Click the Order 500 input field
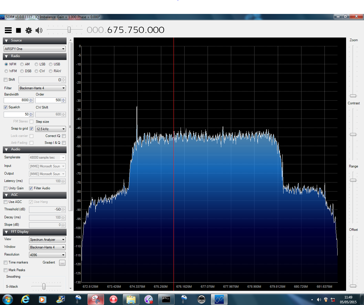364x305 pixels. (50, 100)
